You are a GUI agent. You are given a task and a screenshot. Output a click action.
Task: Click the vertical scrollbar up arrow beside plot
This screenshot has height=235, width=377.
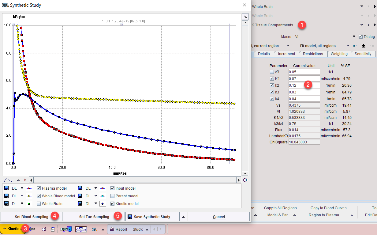pyautogui.click(x=245, y=23)
